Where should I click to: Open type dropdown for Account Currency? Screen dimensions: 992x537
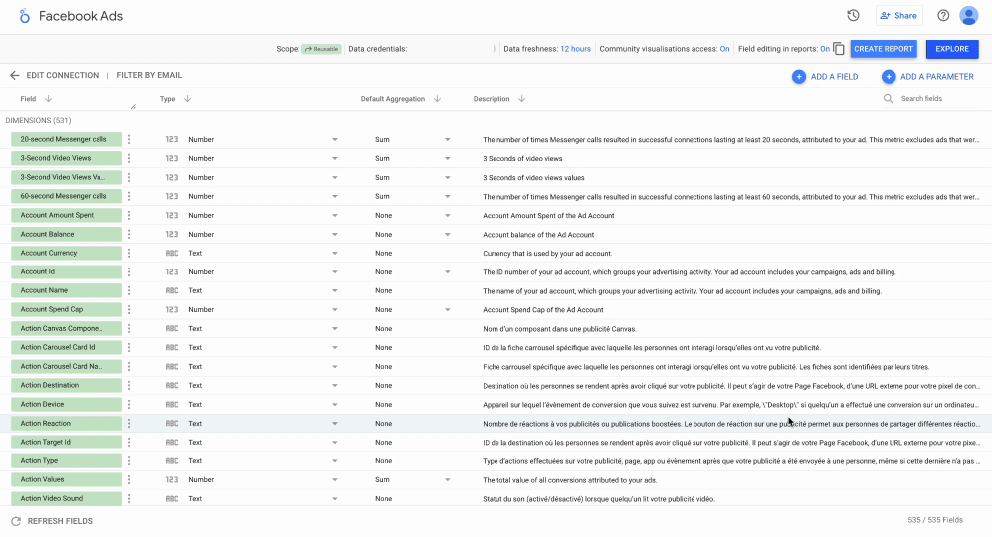click(334, 253)
